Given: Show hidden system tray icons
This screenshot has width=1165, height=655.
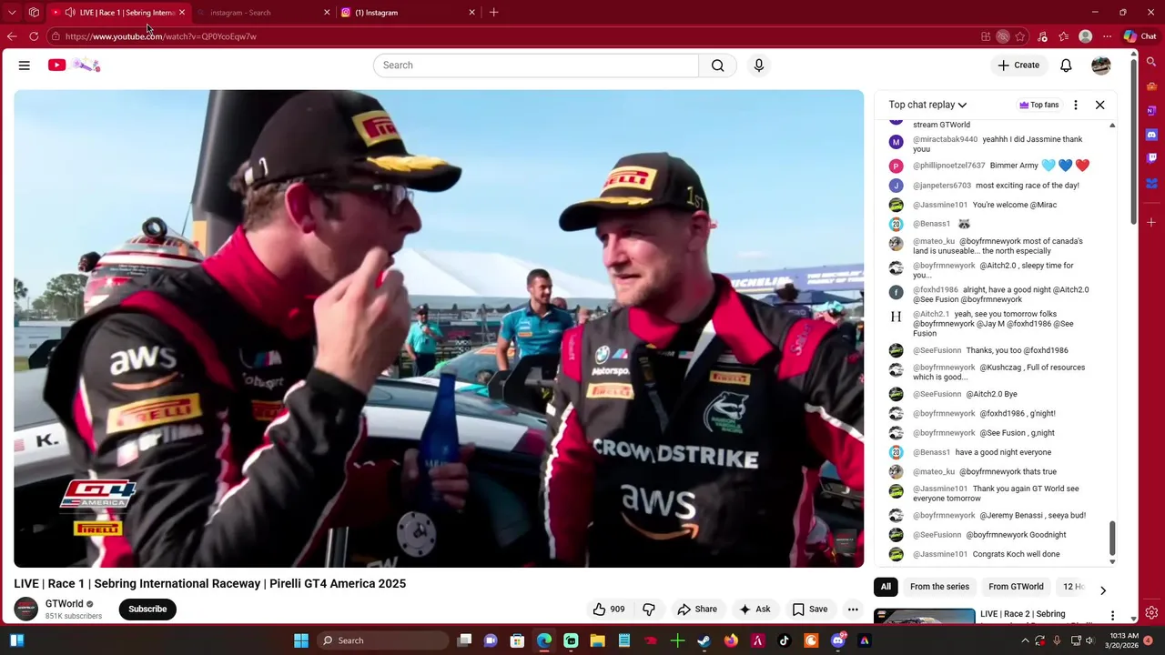Looking at the screenshot, I should point(1025,640).
